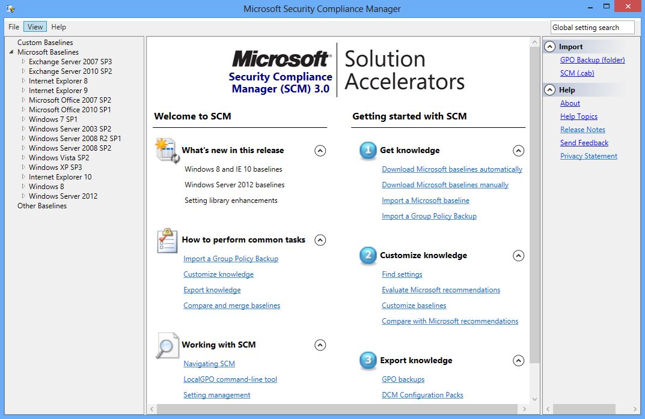Viewport: 645px width, 419px height.
Task: Expand the Internet Explorer 8 node
Action: point(23,81)
